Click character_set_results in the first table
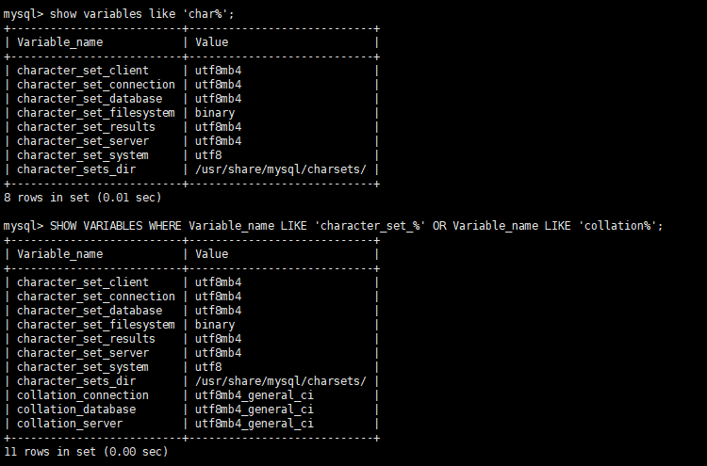 (86, 127)
